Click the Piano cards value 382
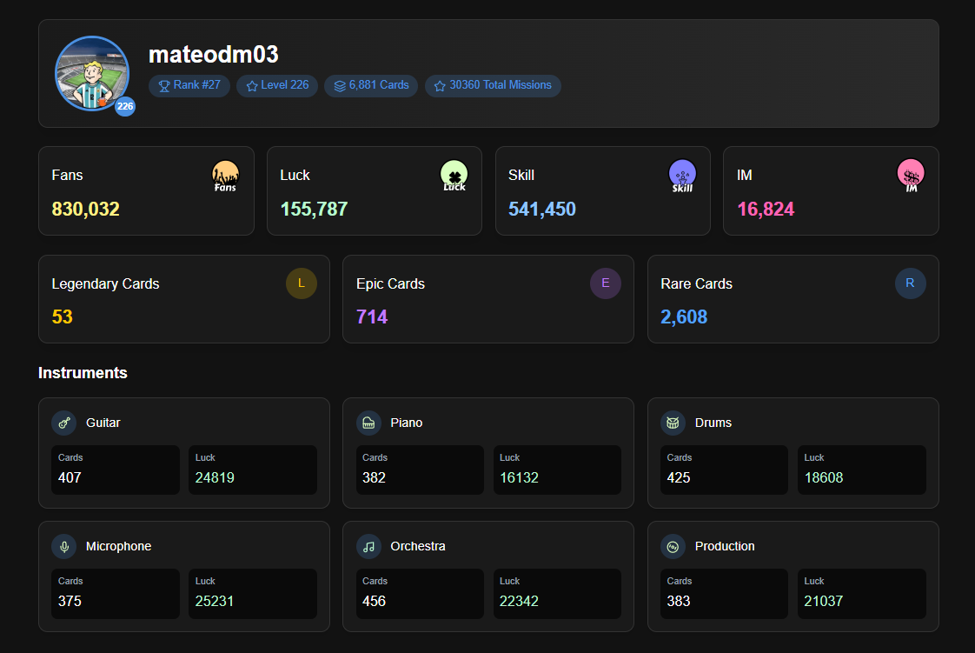Viewport: 975px width, 653px height. (375, 477)
